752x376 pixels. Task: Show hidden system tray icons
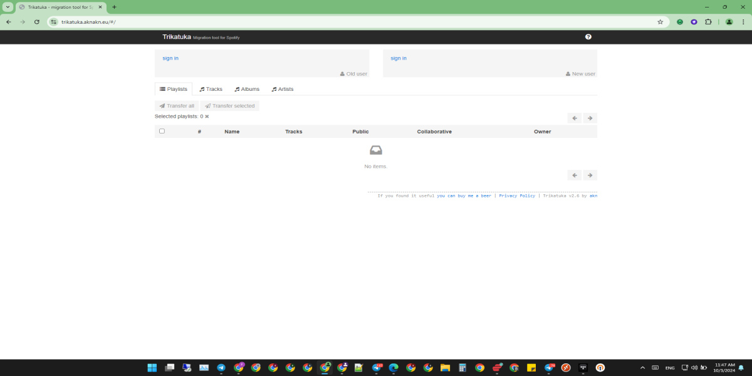[x=642, y=368]
